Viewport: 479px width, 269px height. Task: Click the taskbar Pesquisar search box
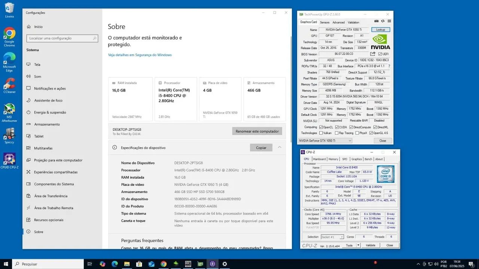[48, 264]
